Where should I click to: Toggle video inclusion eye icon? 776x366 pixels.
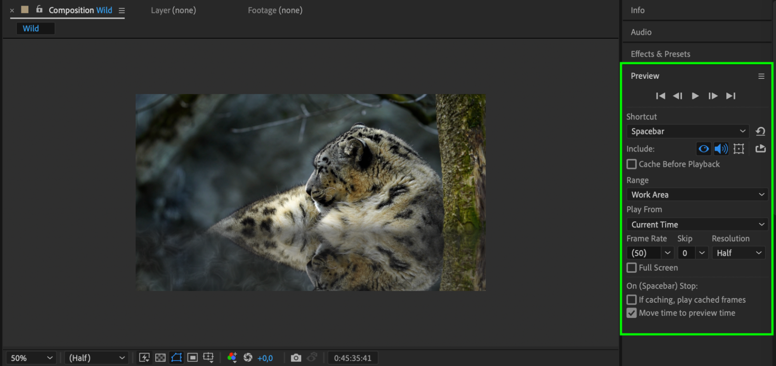[703, 149]
